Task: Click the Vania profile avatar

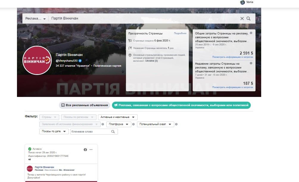Action: pos(242,2)
